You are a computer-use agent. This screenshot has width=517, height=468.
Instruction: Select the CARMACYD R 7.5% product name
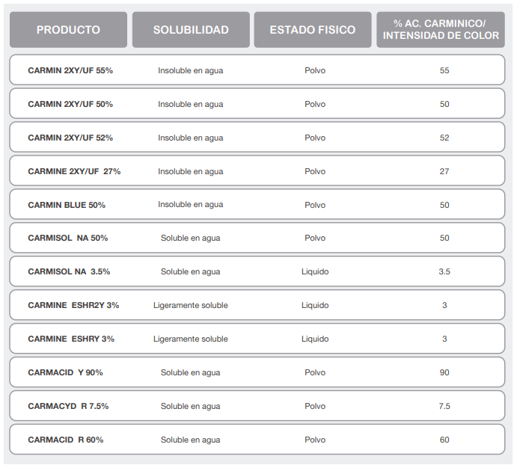(x=68, y=406)
